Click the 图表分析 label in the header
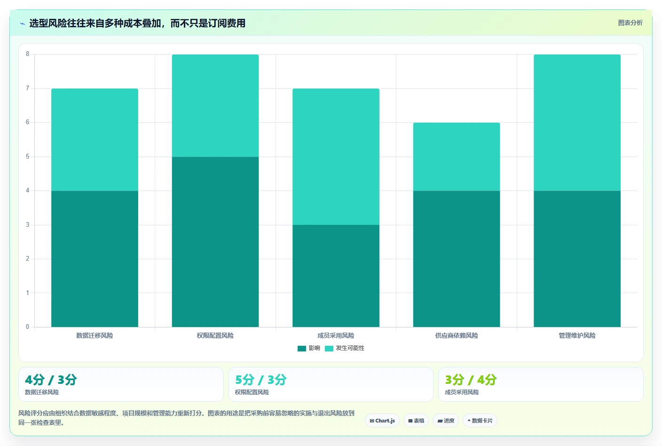This screenshot has width=662, height=446. pyautogui.click(x=630, y=23)
